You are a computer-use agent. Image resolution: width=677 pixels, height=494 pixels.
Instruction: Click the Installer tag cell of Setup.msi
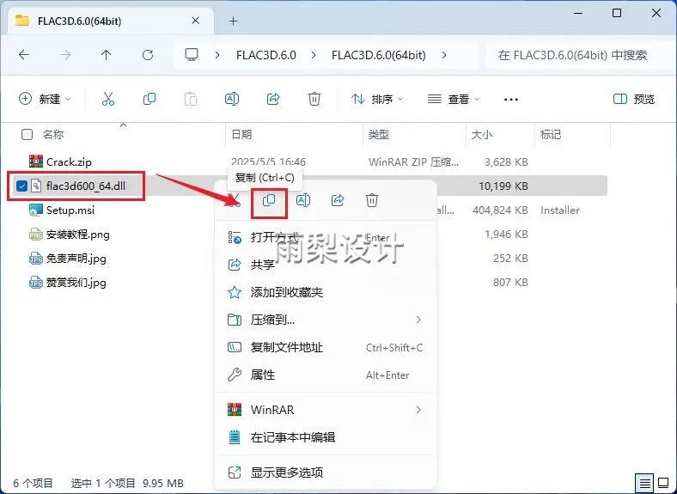(x=560, y=210)
